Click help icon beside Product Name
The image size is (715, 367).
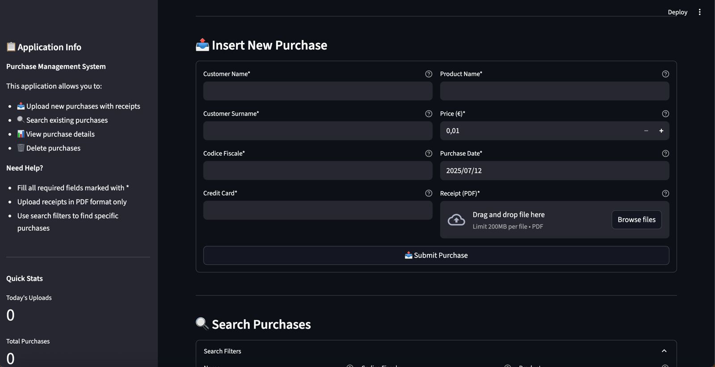point(665,74)
